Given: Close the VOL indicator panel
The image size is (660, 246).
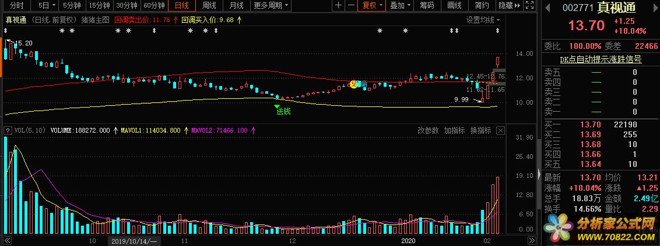Looking at the screenshot, I should (x=500, y=130).
